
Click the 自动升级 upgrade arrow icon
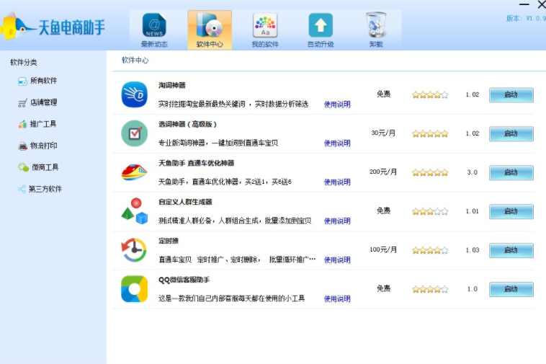[321, 25]
